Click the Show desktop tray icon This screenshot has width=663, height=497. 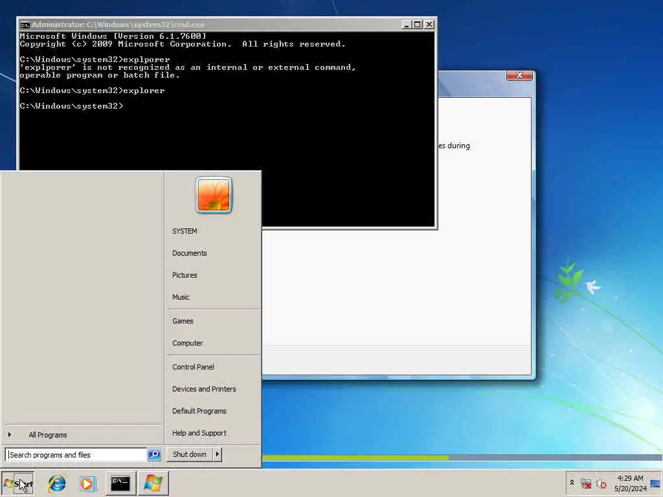pyautogui.click(x=655, y=483)
